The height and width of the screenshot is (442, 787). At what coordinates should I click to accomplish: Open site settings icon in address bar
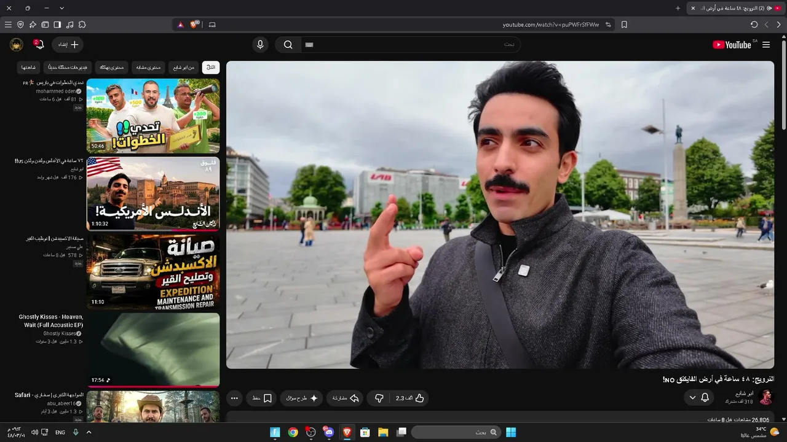pyautogui.click(x=608, y=25)
